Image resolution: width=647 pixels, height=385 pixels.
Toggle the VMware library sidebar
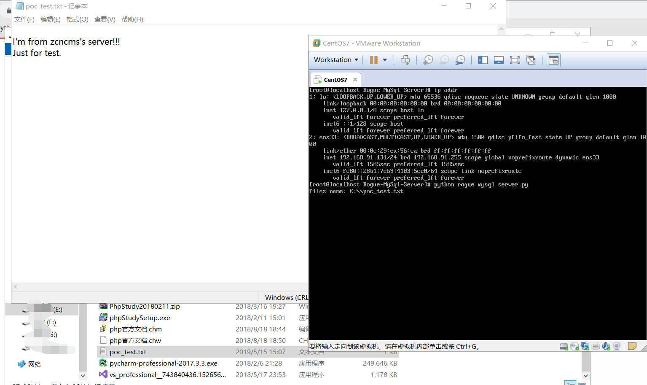coord(483,60)
